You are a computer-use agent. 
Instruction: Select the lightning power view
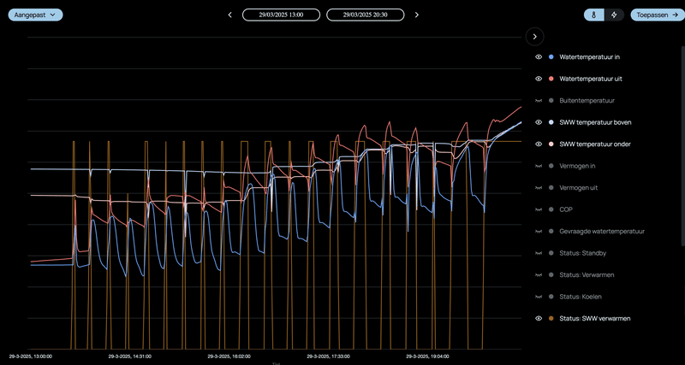coord(614,15)
